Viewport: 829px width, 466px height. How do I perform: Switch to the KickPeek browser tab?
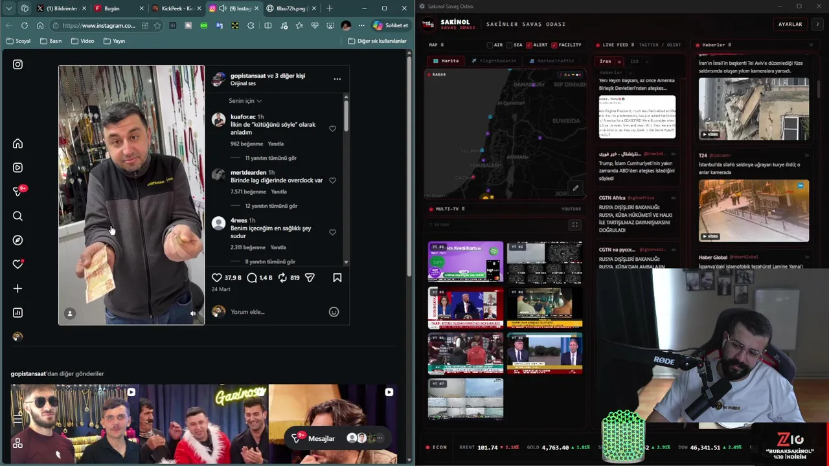pos(176,8)
